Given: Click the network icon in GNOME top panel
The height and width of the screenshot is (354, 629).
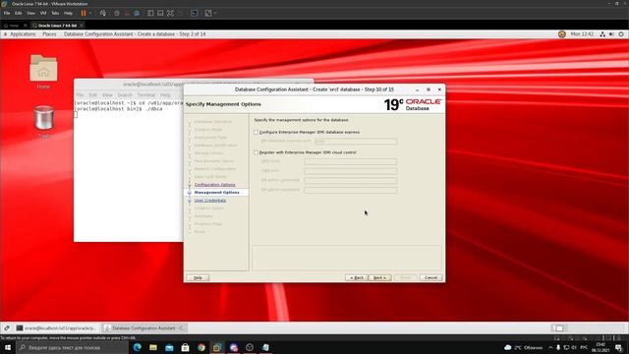Looking at the screenshot, I should [x=602, y=34].
